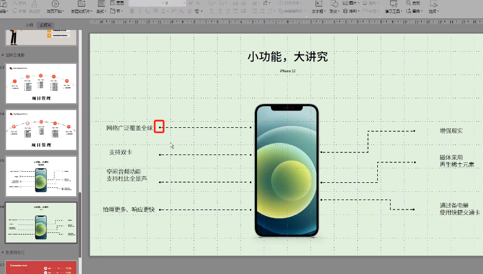Image resolution: width=483 pixels, height=274 pixels.
Task: Click the Numbering list icon
Action: (x=223, y=3)
